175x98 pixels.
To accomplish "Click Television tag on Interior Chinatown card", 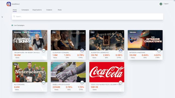I will pos(133,32).
